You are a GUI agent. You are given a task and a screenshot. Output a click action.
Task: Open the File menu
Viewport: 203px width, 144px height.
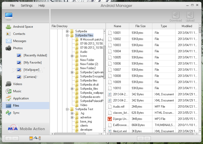click(12, 6)
